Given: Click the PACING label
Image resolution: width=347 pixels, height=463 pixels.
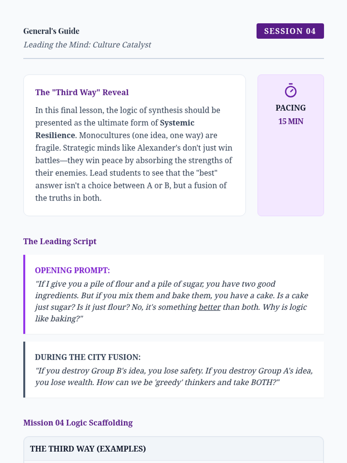Looking at the screenshot, I should (x=291, y=108).
